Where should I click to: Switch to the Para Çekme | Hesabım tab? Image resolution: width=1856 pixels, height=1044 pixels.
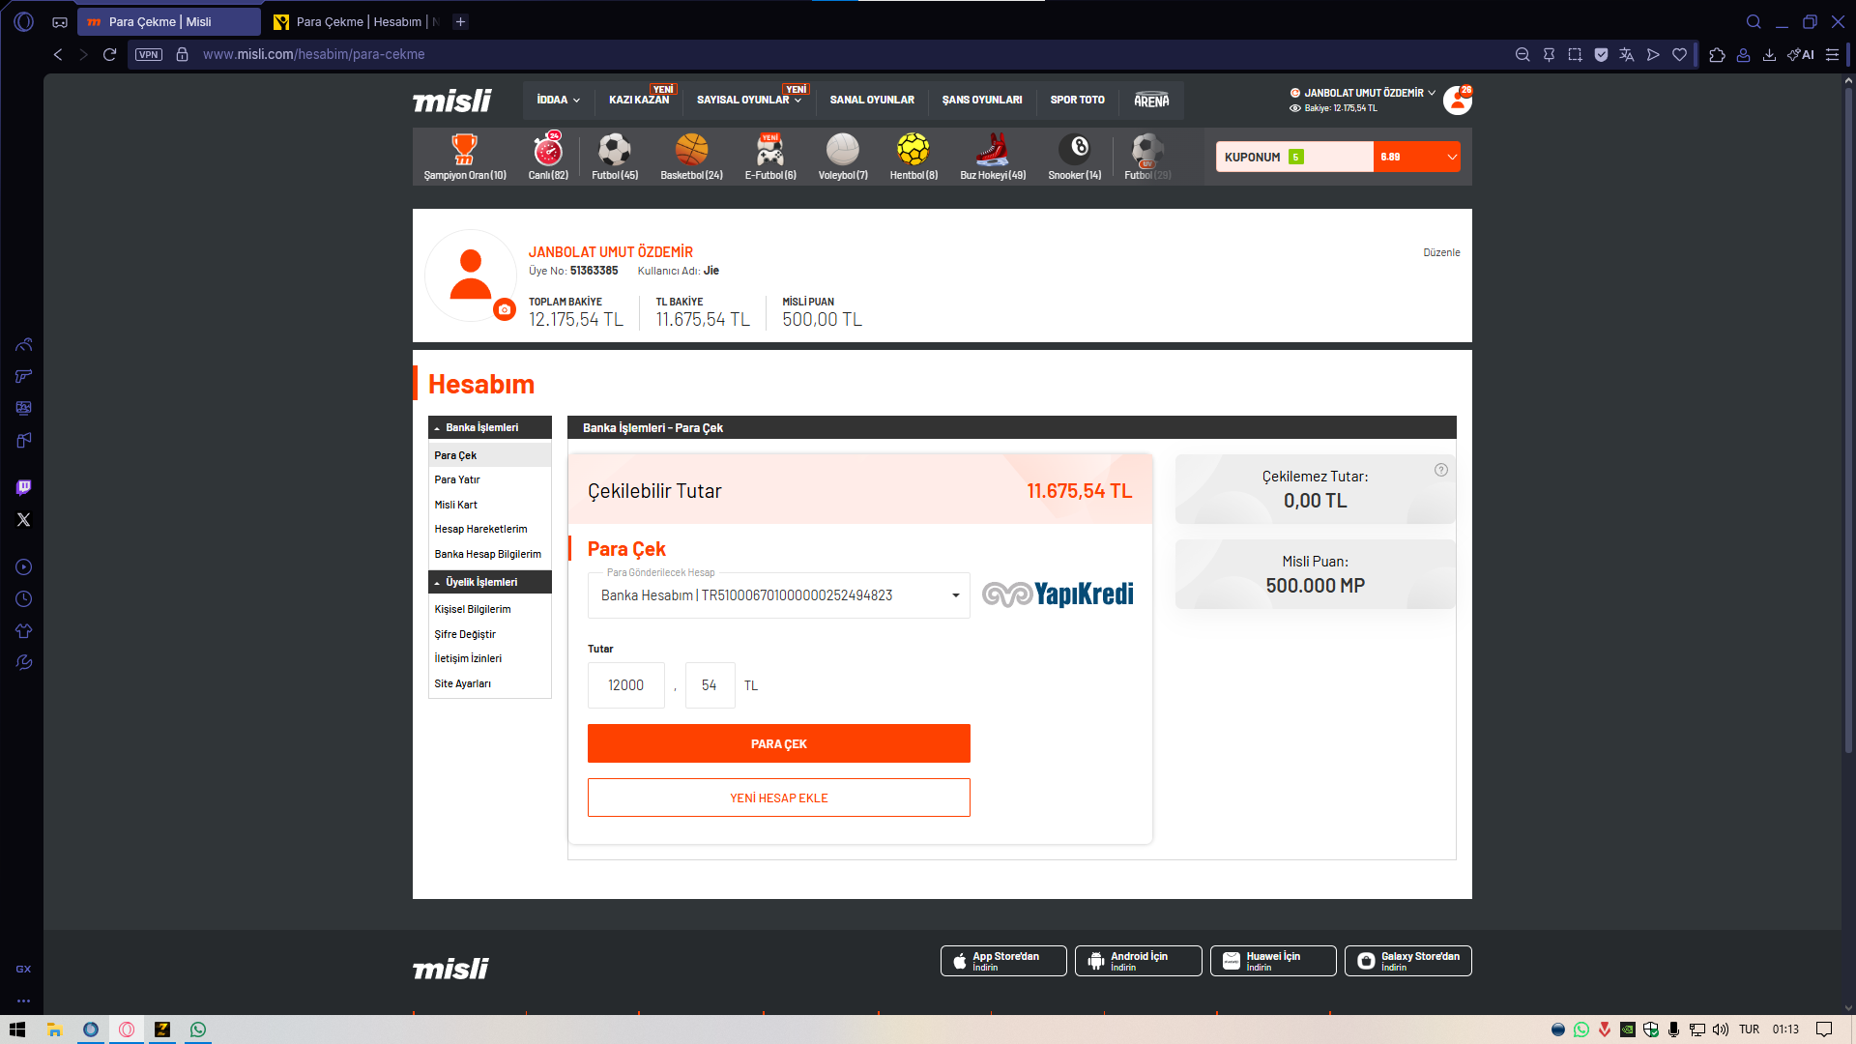[356, 21]
